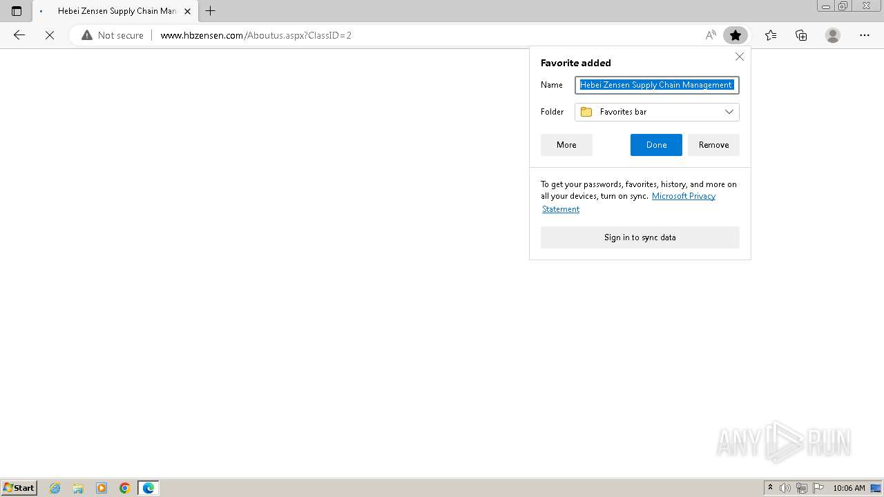Select the Hebei Zensen Supply Chain tab
The height and width of the screenshot is (497, 884).
116,11
